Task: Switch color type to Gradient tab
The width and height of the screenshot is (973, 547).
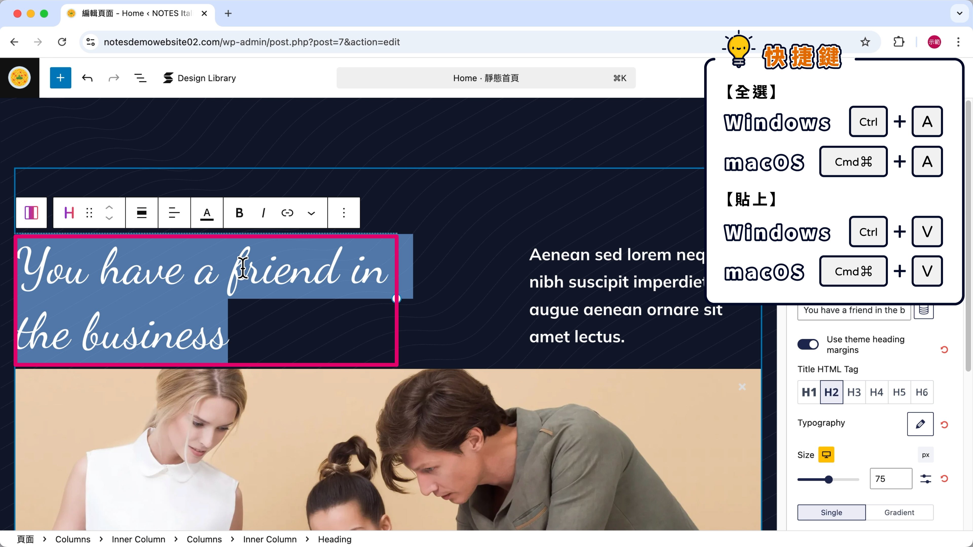Action: [x=899, y=512]
